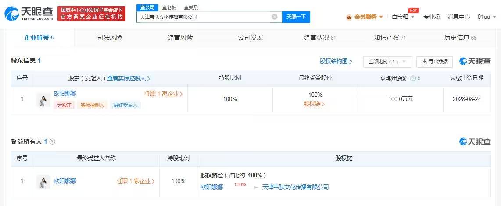
Task: Switch to the 司法风险 tab
Action: (110, 38)
